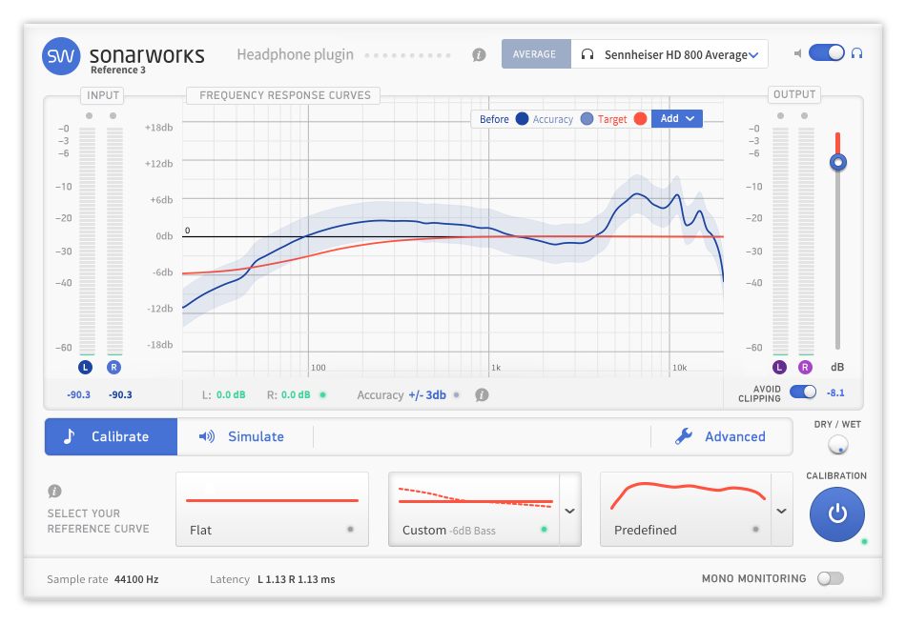Open plugin info icon near Headphone plugin

(479, 55)
